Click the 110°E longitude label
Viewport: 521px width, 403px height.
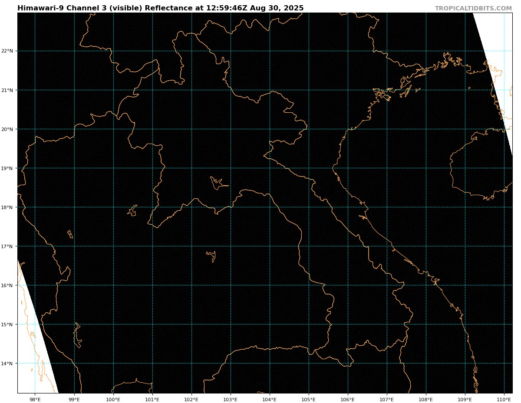tap(504, 399)
